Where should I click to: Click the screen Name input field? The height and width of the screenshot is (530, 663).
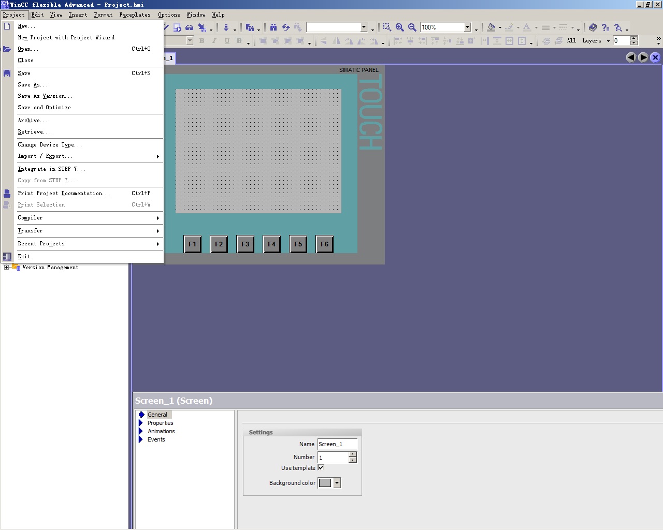pyautogui.click(x=337, y=444)
